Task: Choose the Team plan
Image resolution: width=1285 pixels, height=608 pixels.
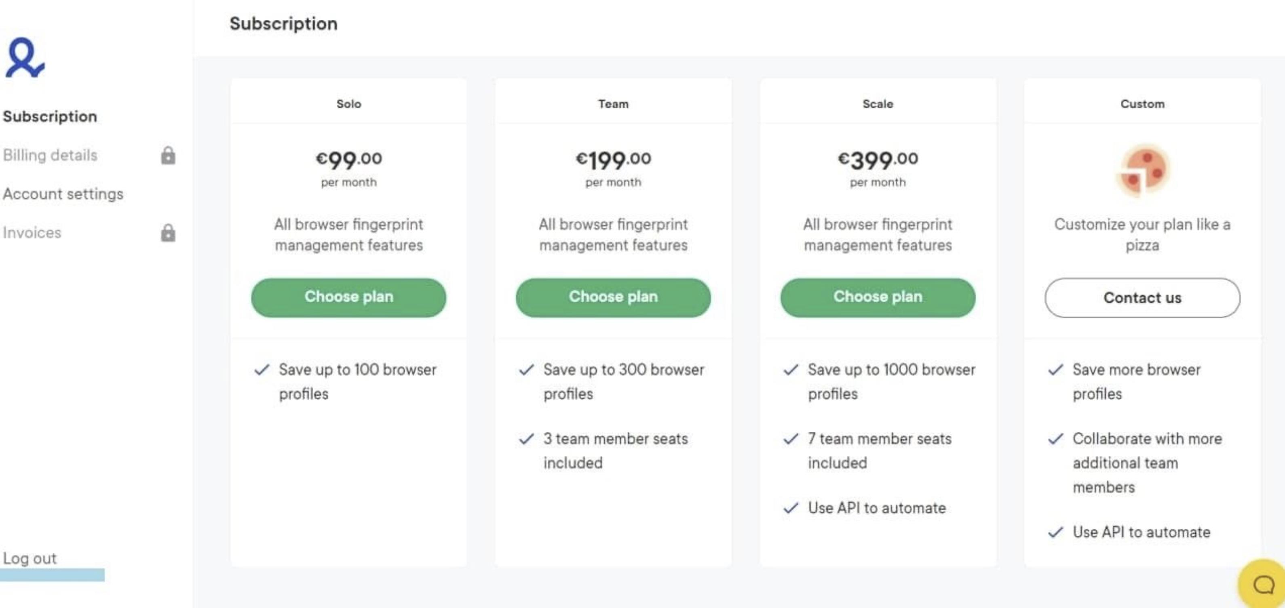Action: [x=613, y=297]
